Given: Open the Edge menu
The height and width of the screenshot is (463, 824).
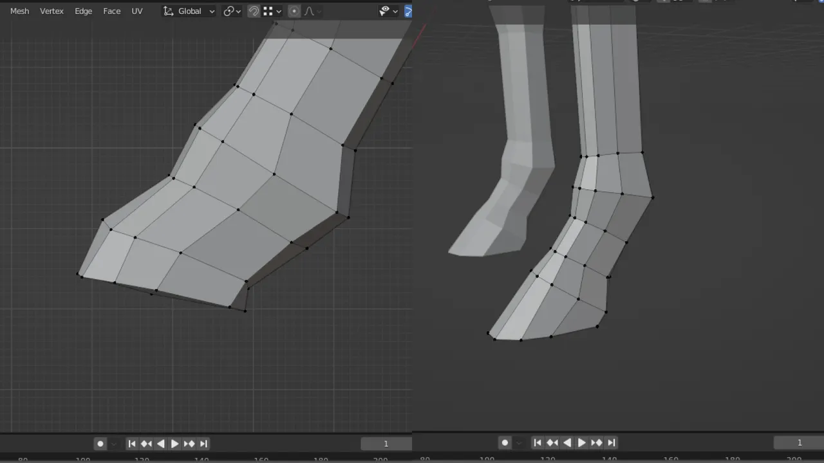Looking at the screenshot, I should 83,11.
